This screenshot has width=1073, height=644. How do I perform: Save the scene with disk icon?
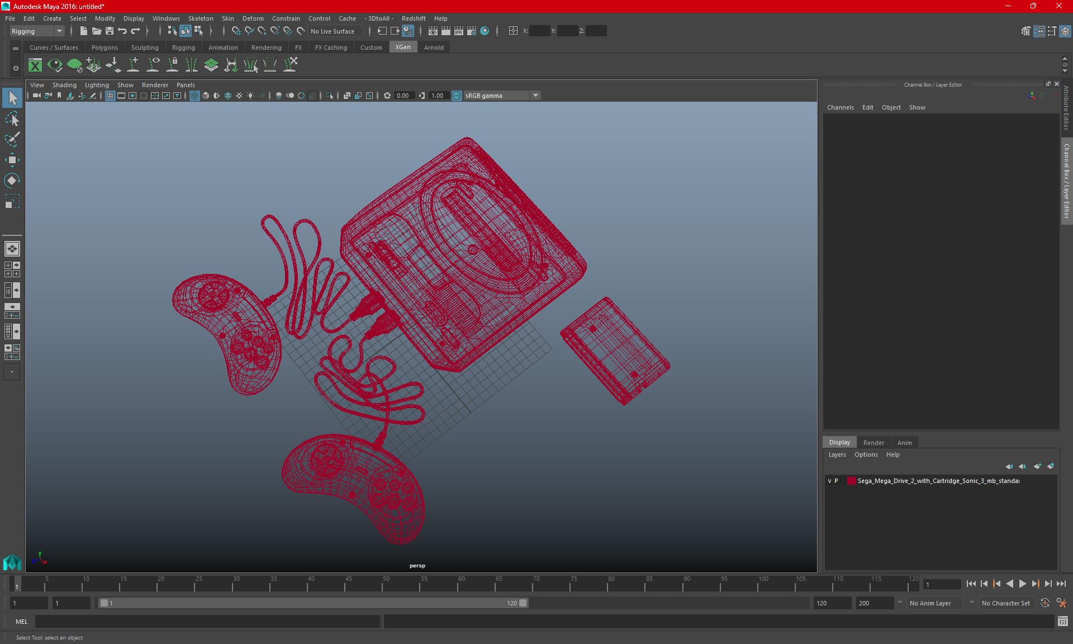(110, 31)
